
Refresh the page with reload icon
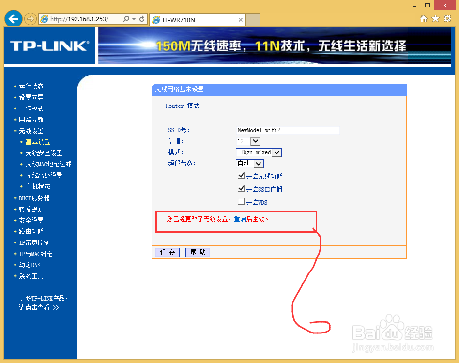tap(142, 19)
